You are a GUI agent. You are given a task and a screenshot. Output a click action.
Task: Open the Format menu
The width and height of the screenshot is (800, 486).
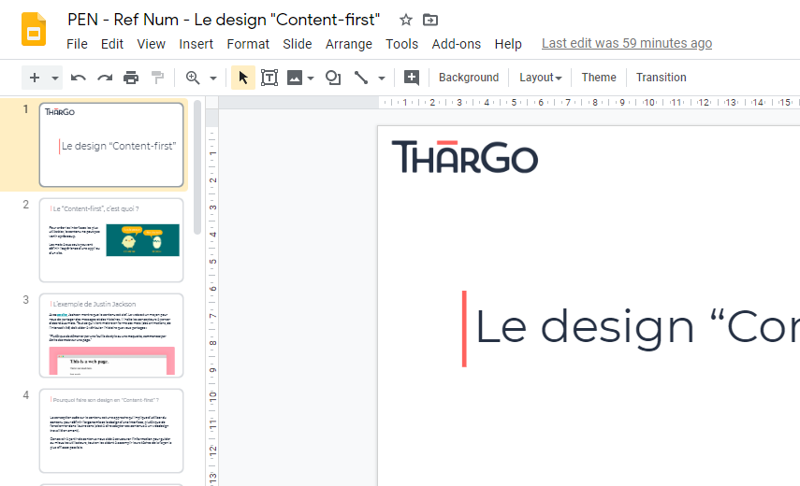(248, 44)
